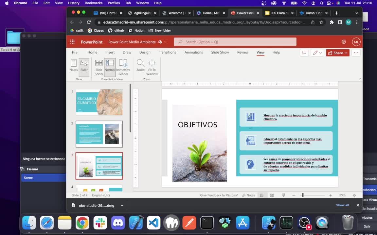This screenshot has width=377, height=235.
Task: Open PowerPoint settings gear
Action: tap(344, 42)
